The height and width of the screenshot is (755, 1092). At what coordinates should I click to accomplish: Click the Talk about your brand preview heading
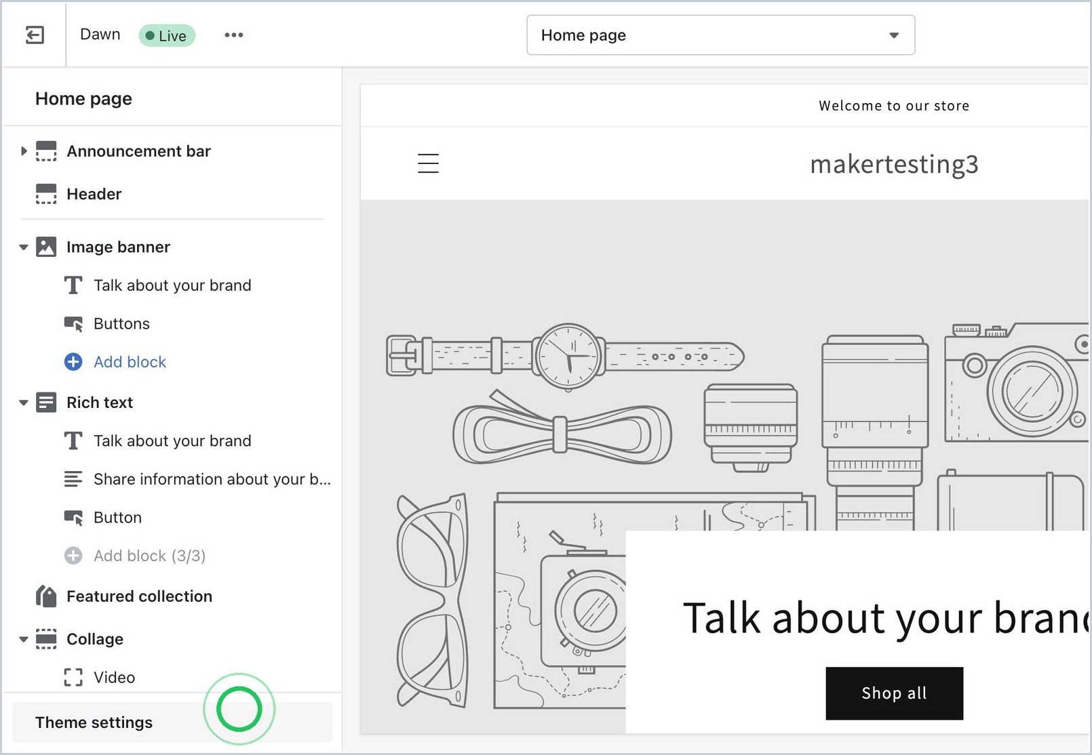coord(886,617)
